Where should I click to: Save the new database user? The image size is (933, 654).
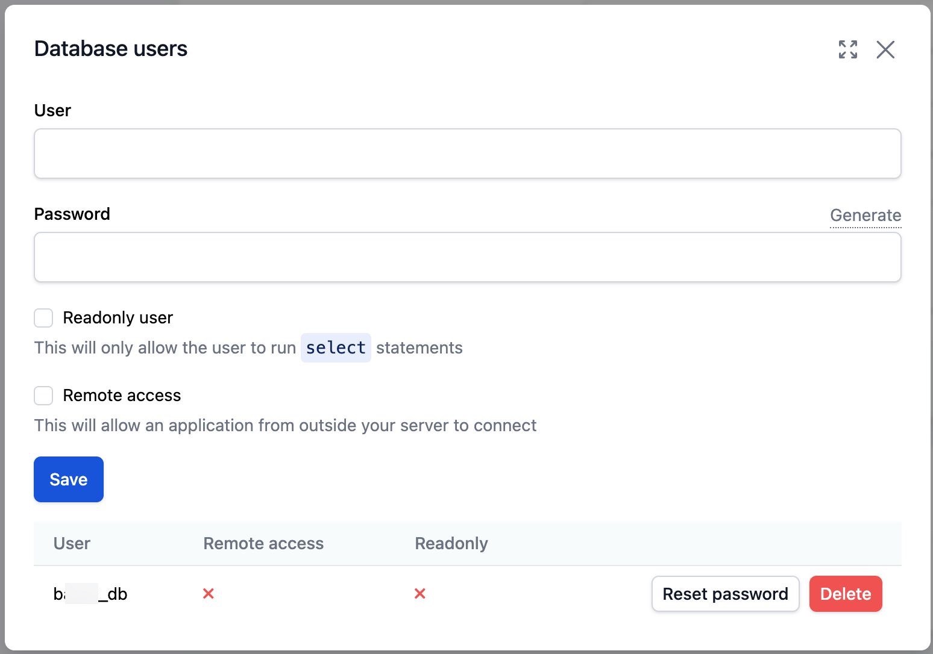pos(69,479)
